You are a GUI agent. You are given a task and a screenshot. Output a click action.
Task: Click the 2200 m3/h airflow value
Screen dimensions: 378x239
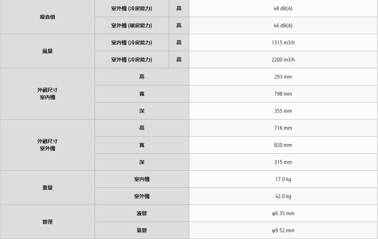[283, 60]
